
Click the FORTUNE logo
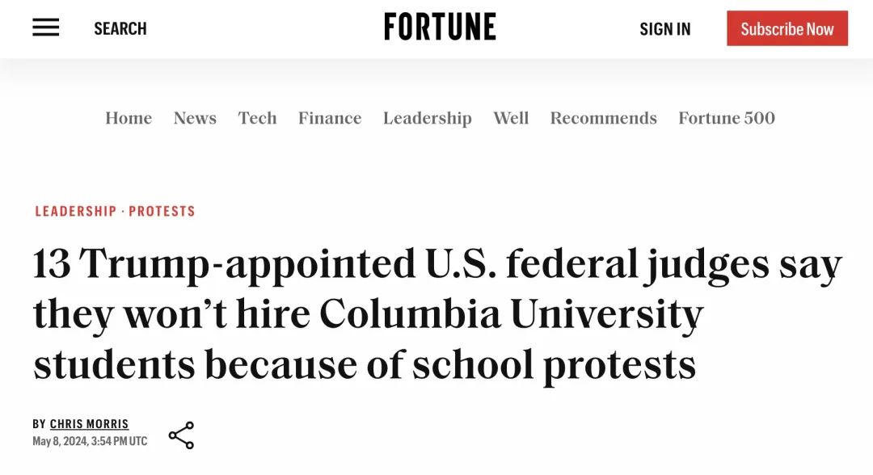point(440,27)
